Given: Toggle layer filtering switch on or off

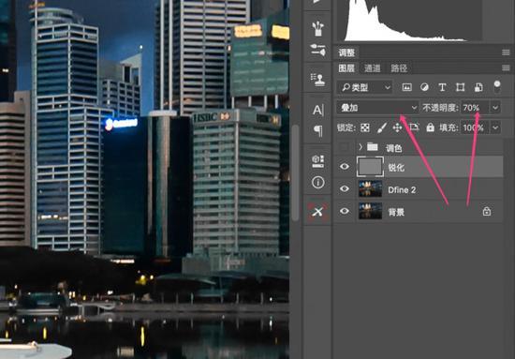Looking at the screenshot, I should pyautogui.click(x=497, y=86).
